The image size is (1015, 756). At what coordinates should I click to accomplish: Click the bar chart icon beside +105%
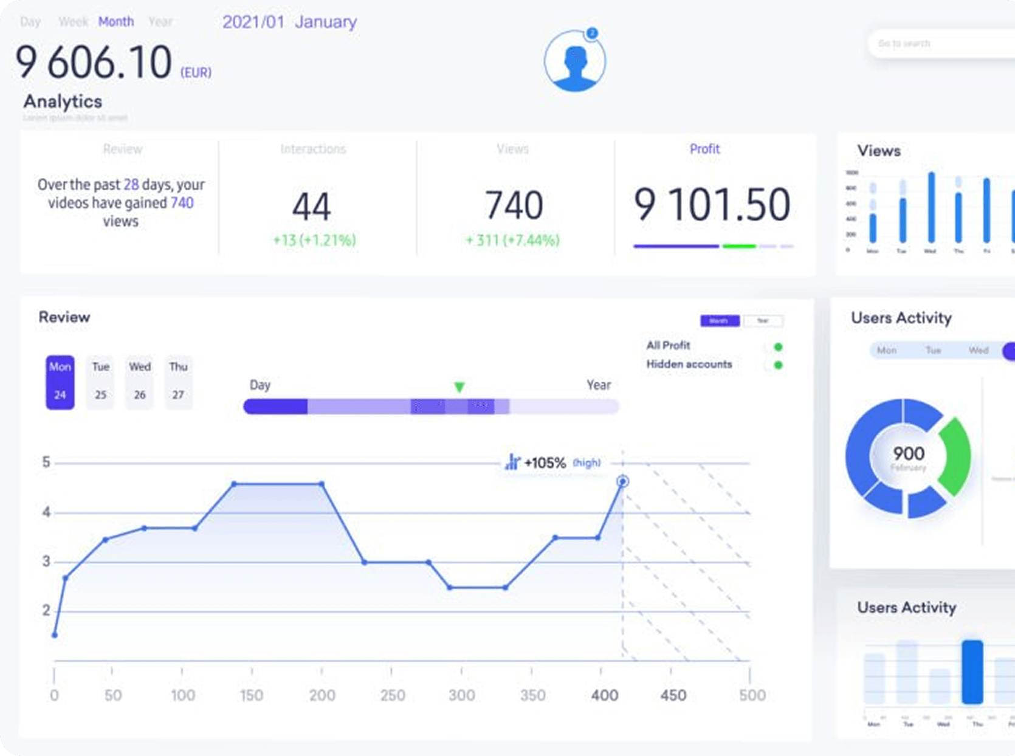click(512, 462)
